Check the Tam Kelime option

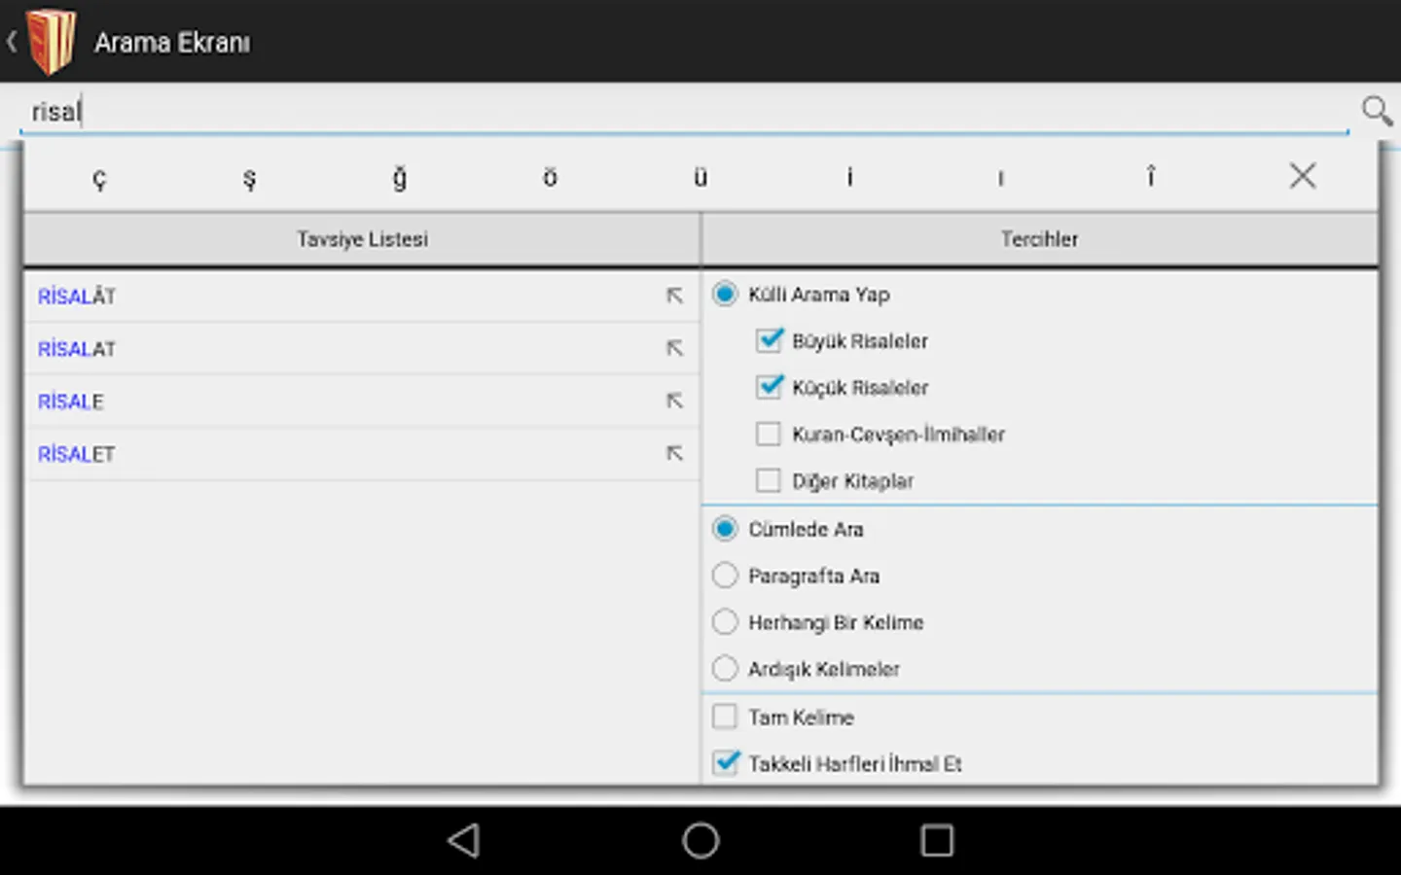click(725, 717)
